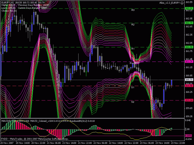
Task: Click the 20 Nov 2007 time label
Action: (7, 143)
